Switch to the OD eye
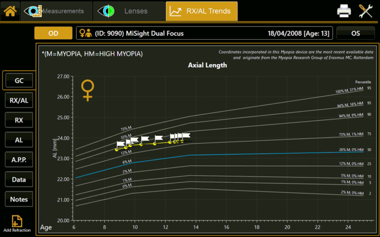 coord(53,33)
